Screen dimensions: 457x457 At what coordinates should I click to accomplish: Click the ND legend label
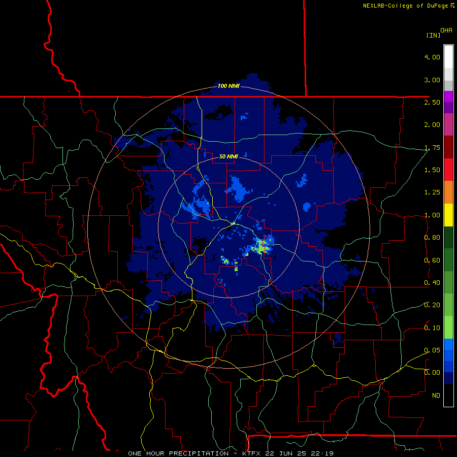pos(436,396)
